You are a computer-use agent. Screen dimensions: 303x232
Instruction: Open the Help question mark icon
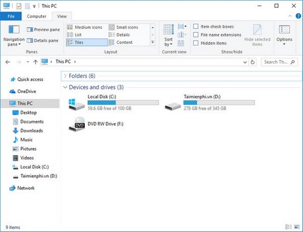pos(298,16)
